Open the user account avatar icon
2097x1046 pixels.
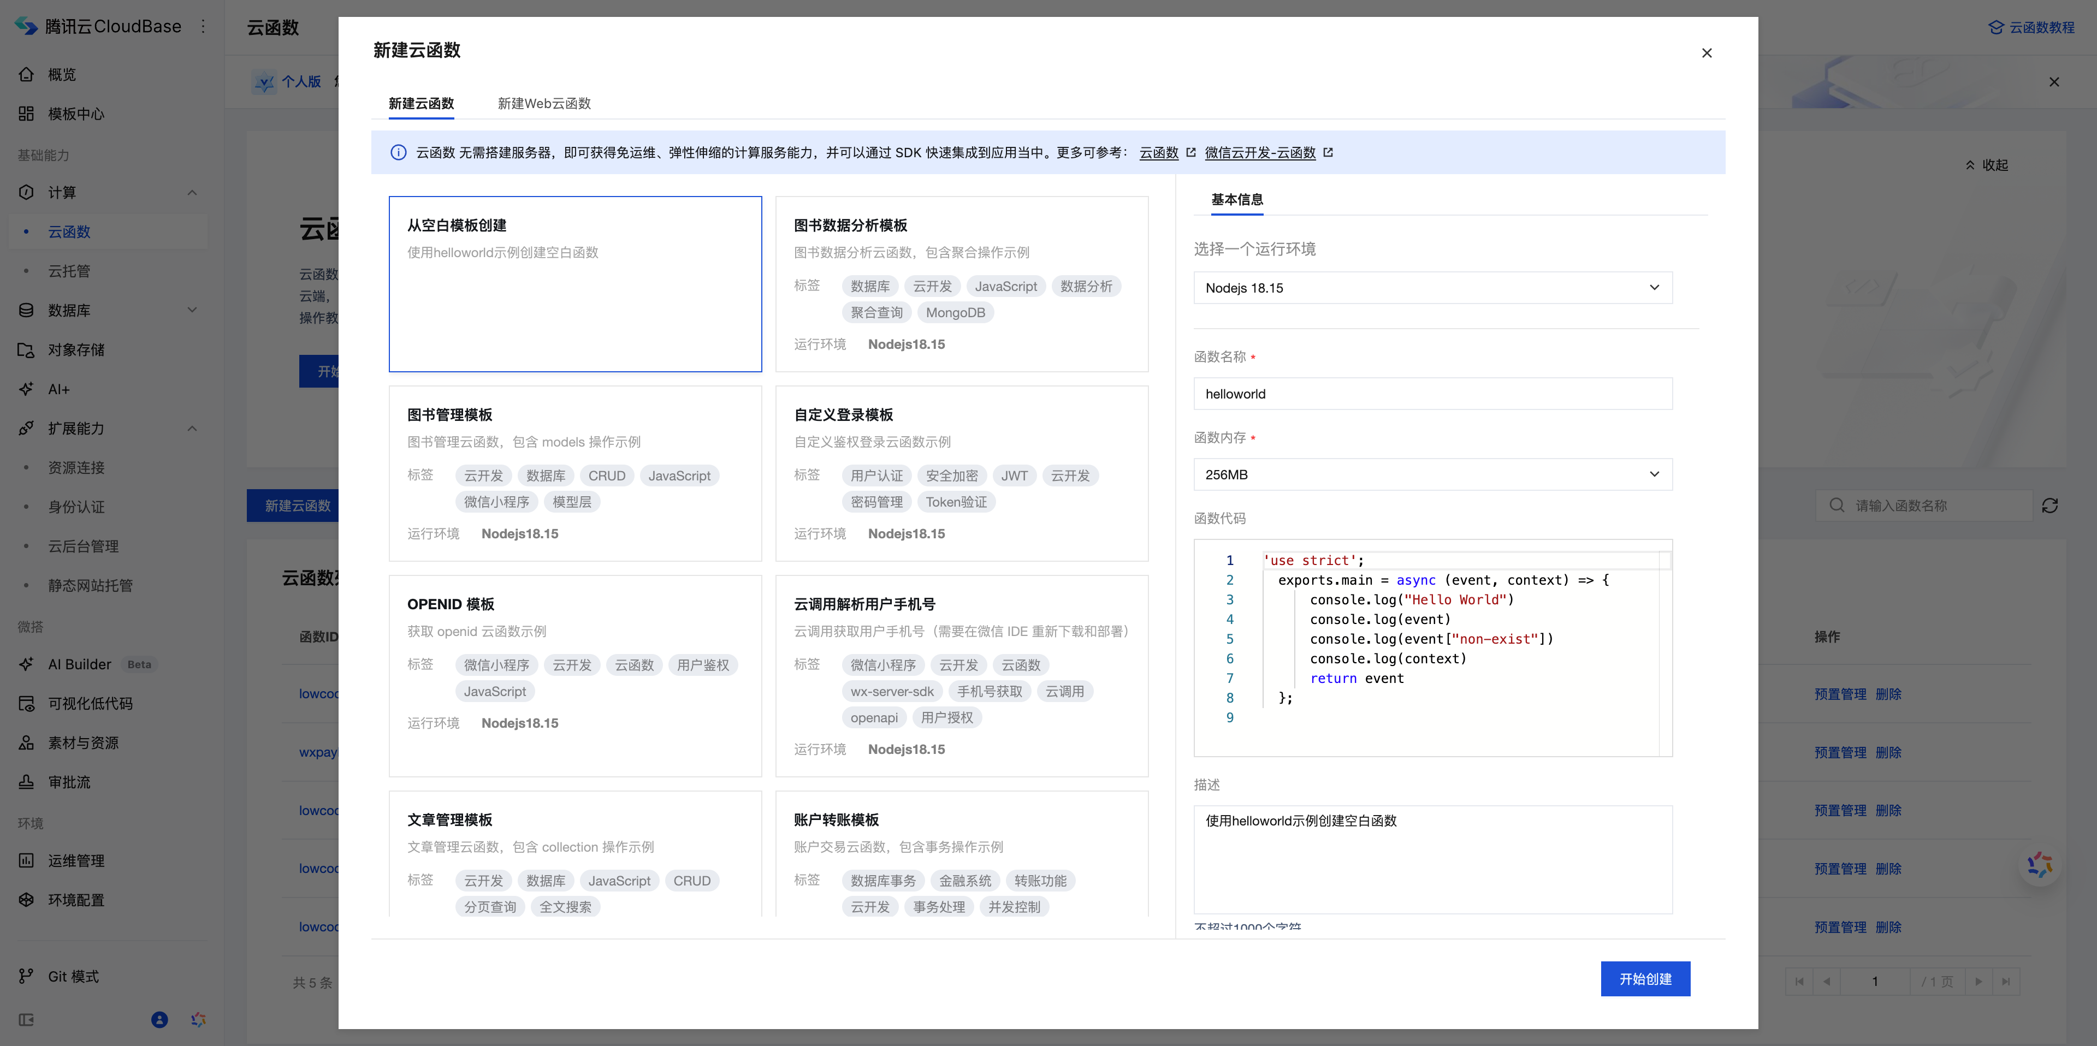(x=159, y=1019)
